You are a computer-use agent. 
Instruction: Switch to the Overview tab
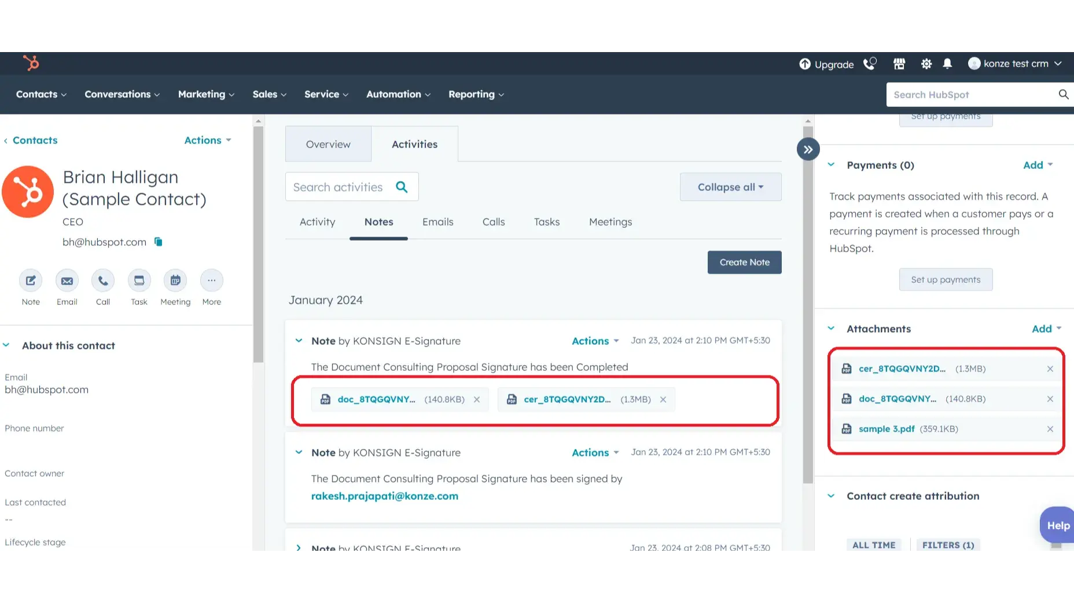point(328,144)
